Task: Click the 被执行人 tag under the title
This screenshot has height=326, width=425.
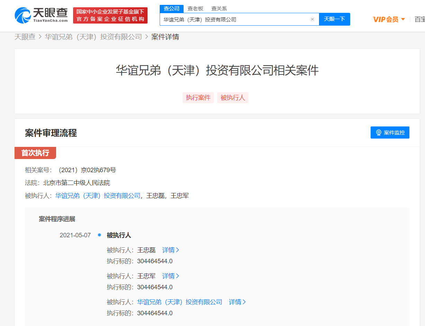Action: 233,98
